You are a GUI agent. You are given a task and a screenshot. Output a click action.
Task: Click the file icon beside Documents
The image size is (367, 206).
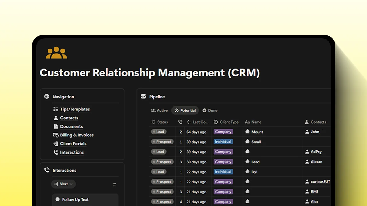coord(56,126)
